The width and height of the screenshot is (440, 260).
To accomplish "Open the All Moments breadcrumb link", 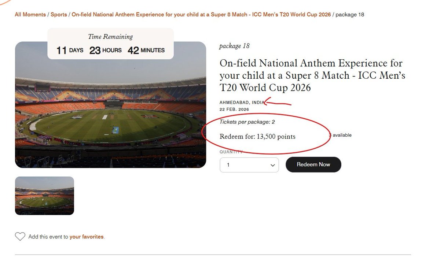I will click(x=30, y=15).
